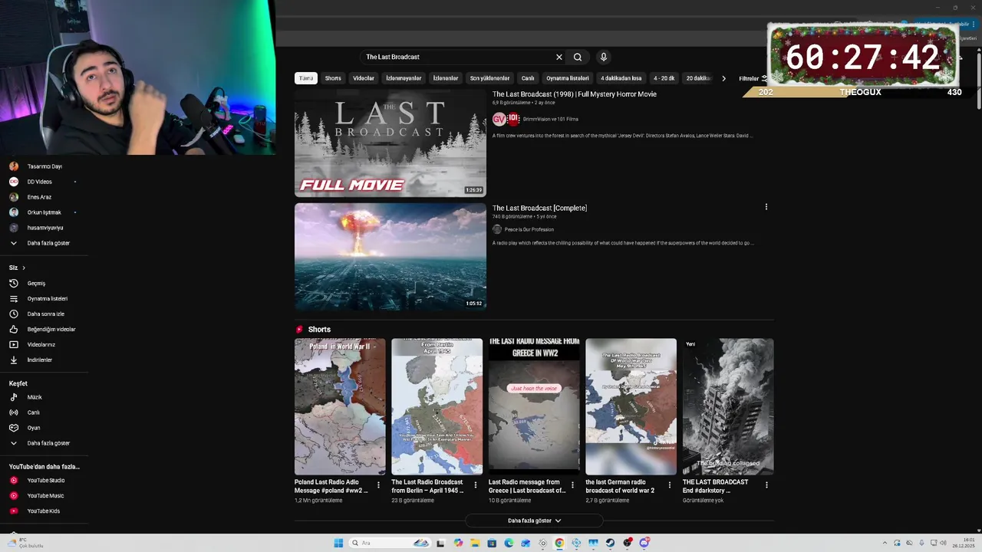Open the collapsing building short thumbnail
This screenshot has width=982, height=552.
point(728,407)
